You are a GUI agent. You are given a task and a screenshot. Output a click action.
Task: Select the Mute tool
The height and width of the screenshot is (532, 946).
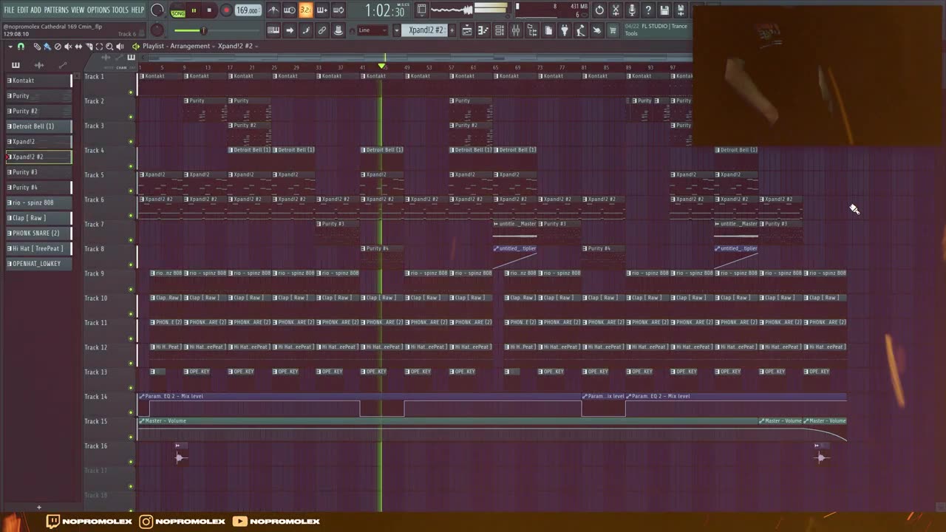tap(68, 46)
